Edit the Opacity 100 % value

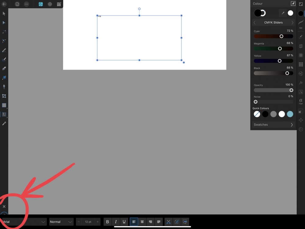pyautogui.click(x=289, y=85)
